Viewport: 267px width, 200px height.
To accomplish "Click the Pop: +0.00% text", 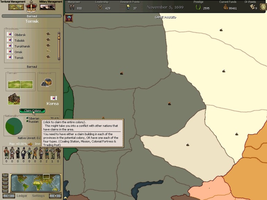I will point(18,144).
